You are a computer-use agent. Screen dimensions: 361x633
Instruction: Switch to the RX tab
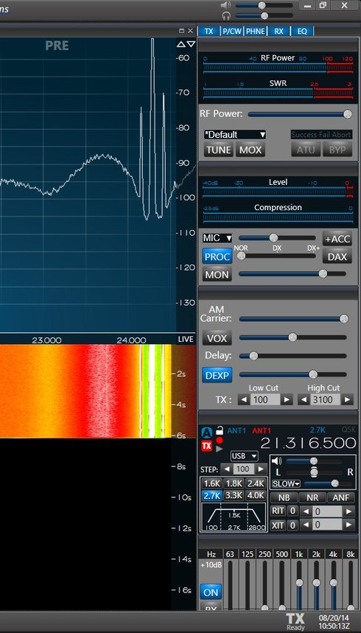pos(278,31)
